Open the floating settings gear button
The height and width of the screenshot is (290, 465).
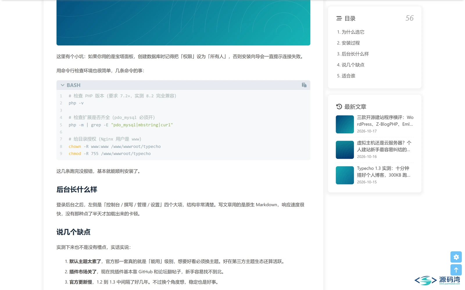point(456,257)
